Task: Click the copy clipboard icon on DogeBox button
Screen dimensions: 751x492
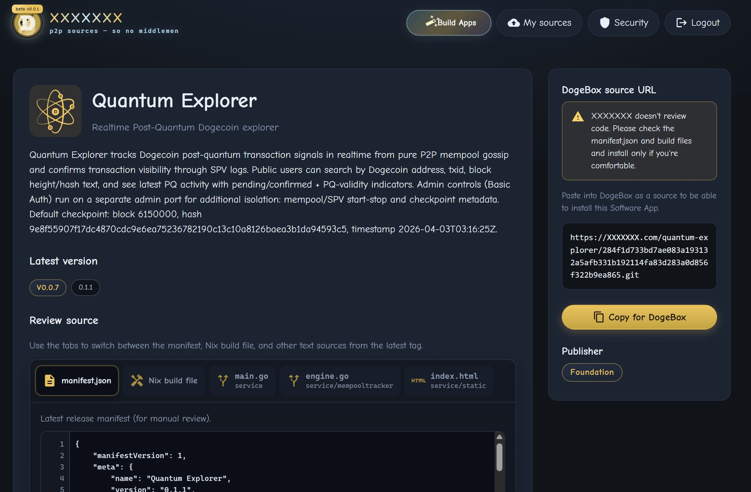Action: (x=598, y=317)
